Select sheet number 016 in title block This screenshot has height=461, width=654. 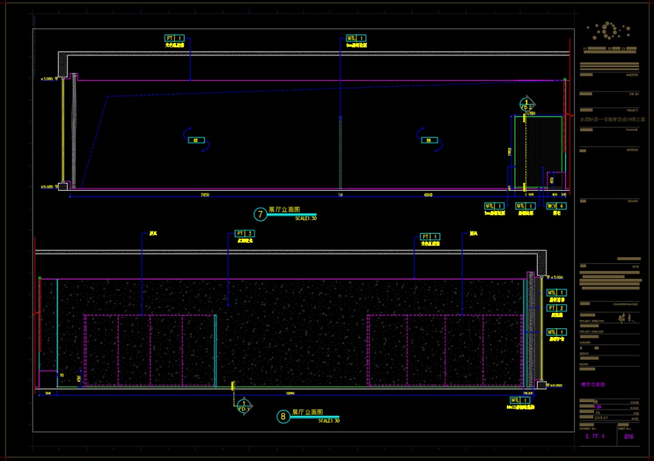[628, 436]
